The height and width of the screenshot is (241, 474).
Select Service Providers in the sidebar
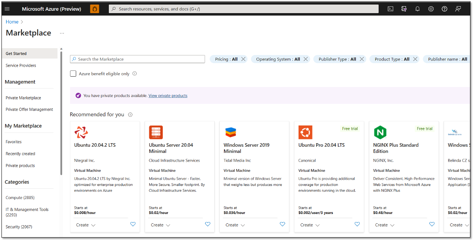tap(20, 65)
